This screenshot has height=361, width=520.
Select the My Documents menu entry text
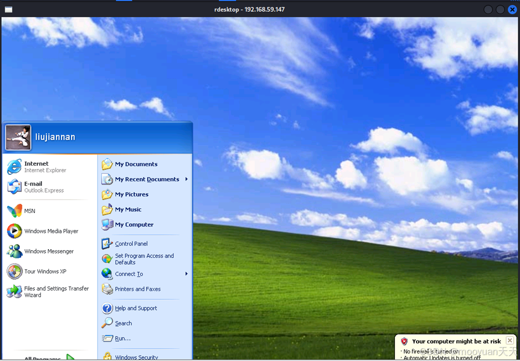click(136, 164)
